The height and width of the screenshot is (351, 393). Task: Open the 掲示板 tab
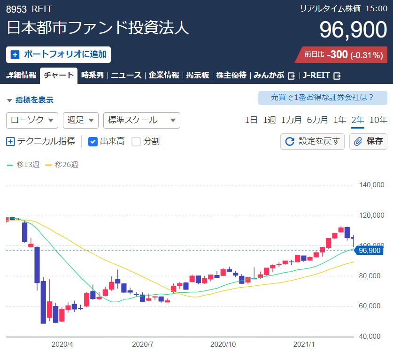tap(198, 75)
